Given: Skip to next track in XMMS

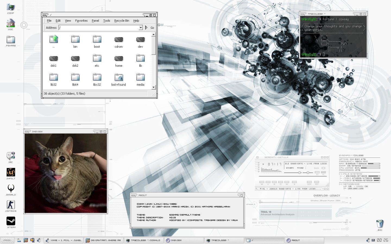Looking at the screenshot, I should click(287, 182).
